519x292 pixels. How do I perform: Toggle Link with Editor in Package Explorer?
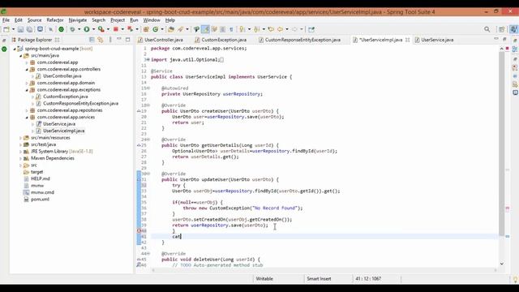(101, 40)
